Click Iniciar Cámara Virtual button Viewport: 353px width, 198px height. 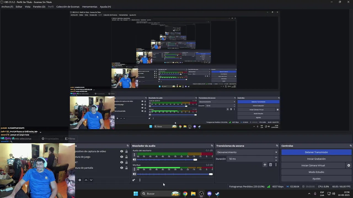[313, 165]
